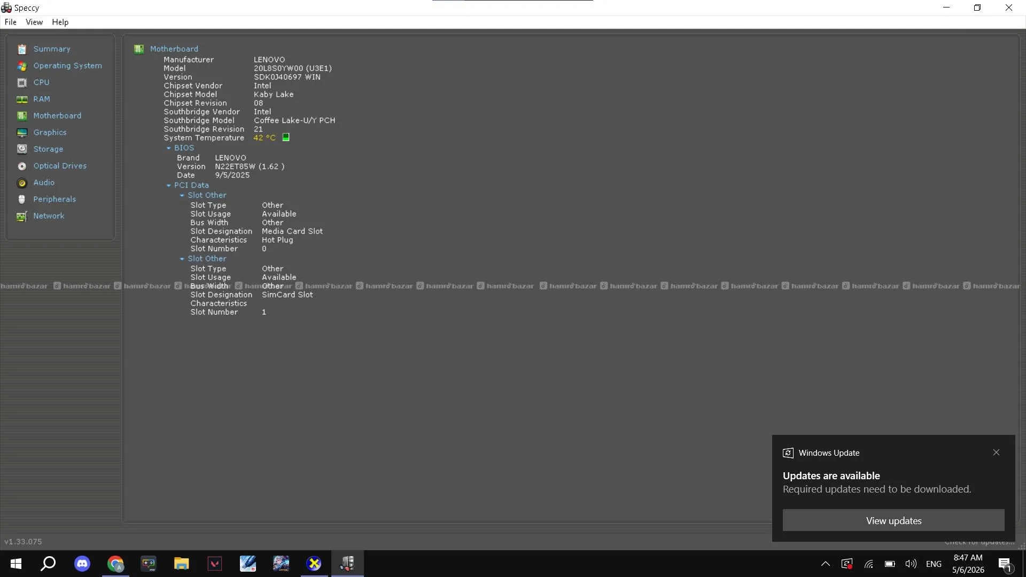Screen dimensions: 1026x577
Task: Click the Summary icon in the sidebar
Action: [x=22, y=49]
